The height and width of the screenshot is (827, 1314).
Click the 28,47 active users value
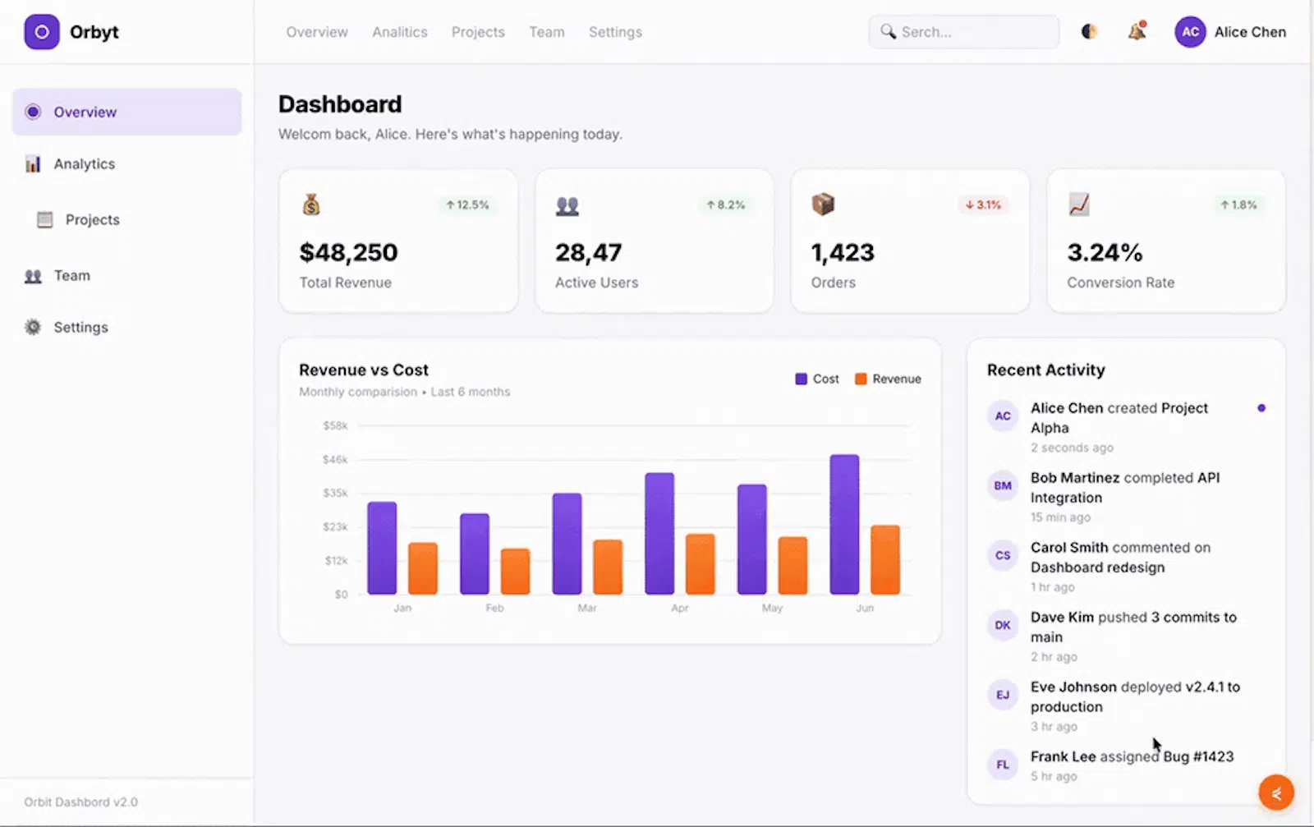coord(588,253)
